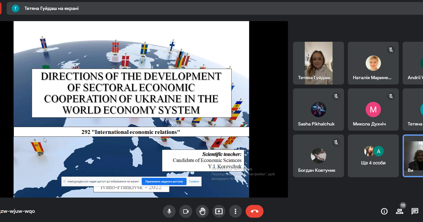Select Тетяна Гуйдаш video tile
The height and width of the screenshot is (222, 423).
(319, 63)
